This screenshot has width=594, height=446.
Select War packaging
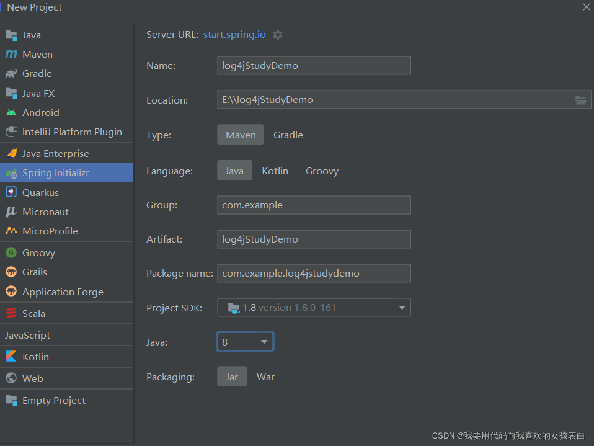(x=265, y=377)
